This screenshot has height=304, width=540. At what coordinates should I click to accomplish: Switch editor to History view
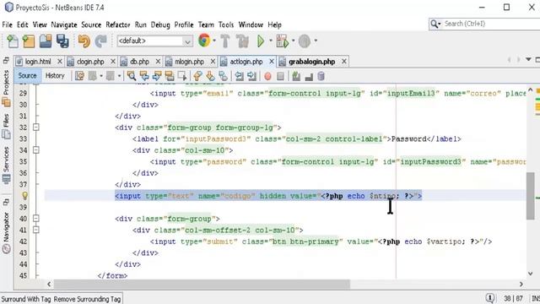coord(55,75)
